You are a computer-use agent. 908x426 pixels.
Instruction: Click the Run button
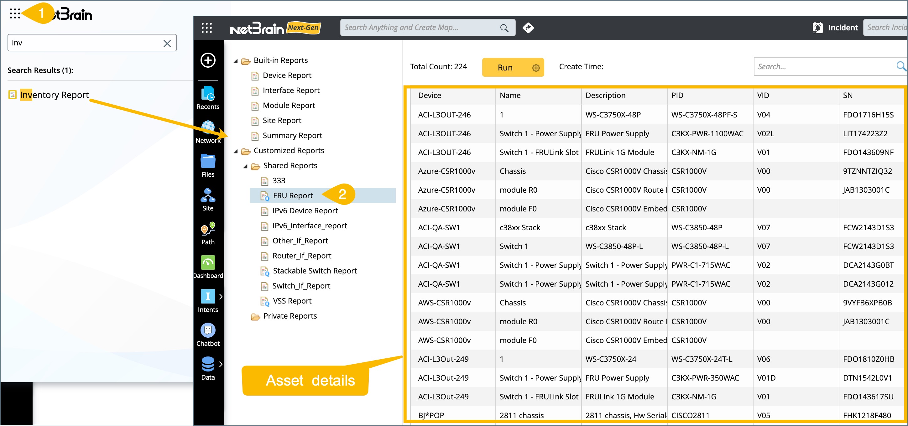click(x=505, y=68)
